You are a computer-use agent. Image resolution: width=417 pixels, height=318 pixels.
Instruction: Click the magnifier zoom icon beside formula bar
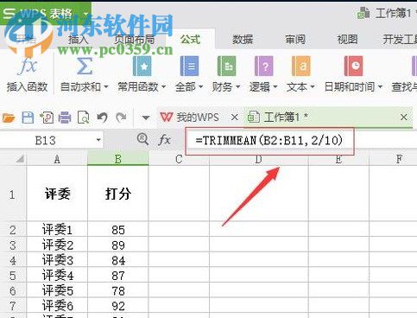click(x=142, y=139)
